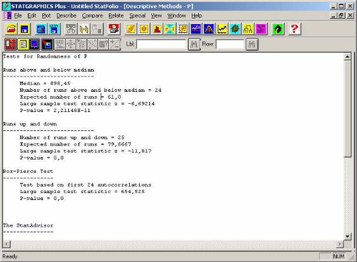Viewport: 357px width, 262px height.
Task: Click 'Expected number of runs = 79,6667' line
Action: (75, 144)
